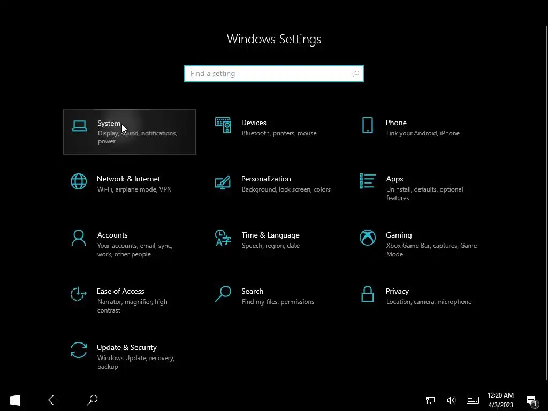Click the Update & Security arrows icon
Viewport: 548px width, 411px height.
coord(79,350)
